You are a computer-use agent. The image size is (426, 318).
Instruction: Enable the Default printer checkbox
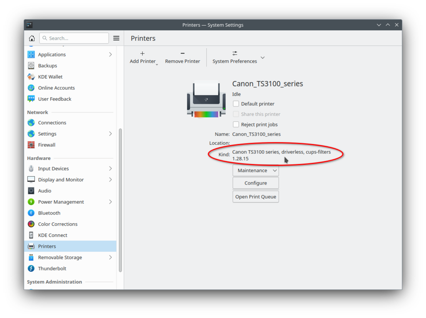236,104
